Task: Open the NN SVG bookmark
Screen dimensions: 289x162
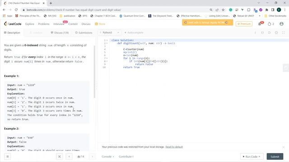Action: click(x=50, y=16)
